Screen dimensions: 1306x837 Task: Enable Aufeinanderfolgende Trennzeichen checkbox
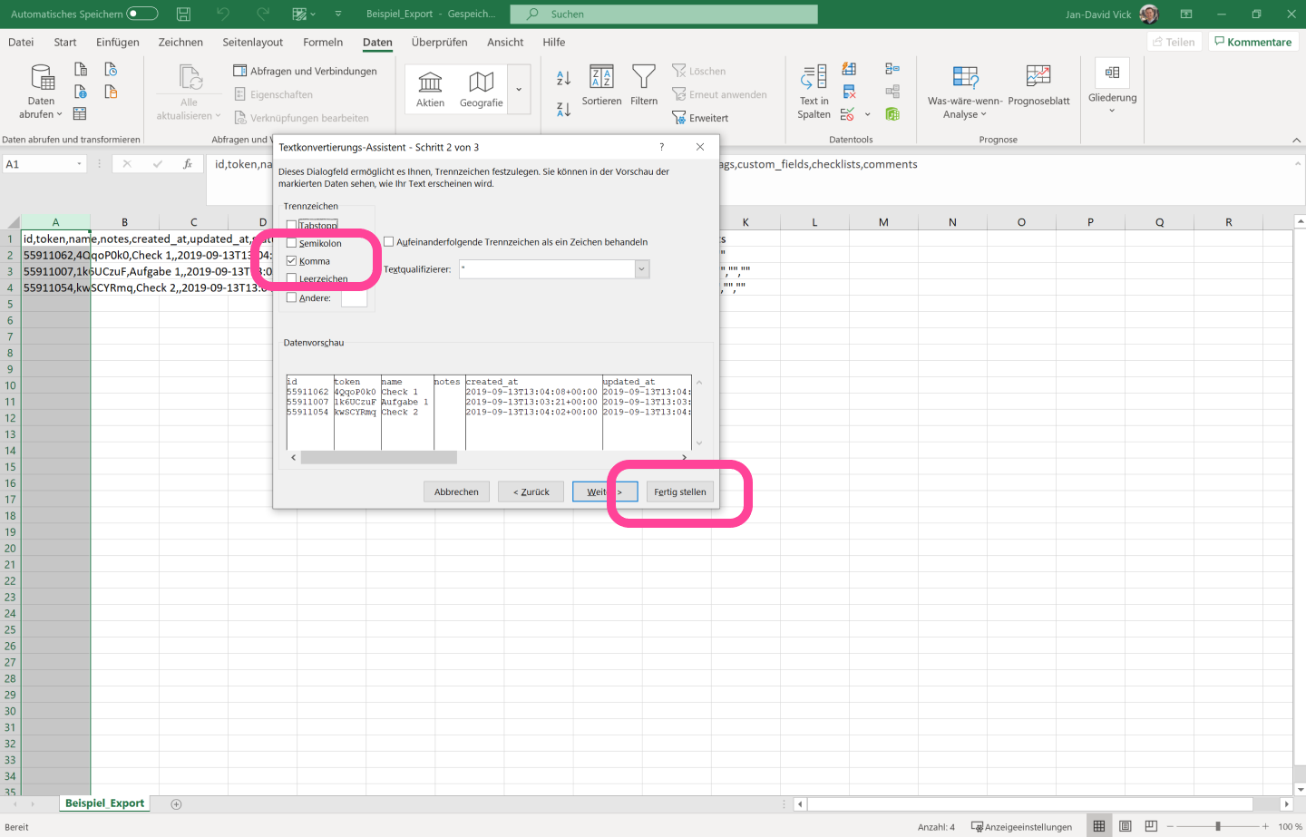pos(388,242)
